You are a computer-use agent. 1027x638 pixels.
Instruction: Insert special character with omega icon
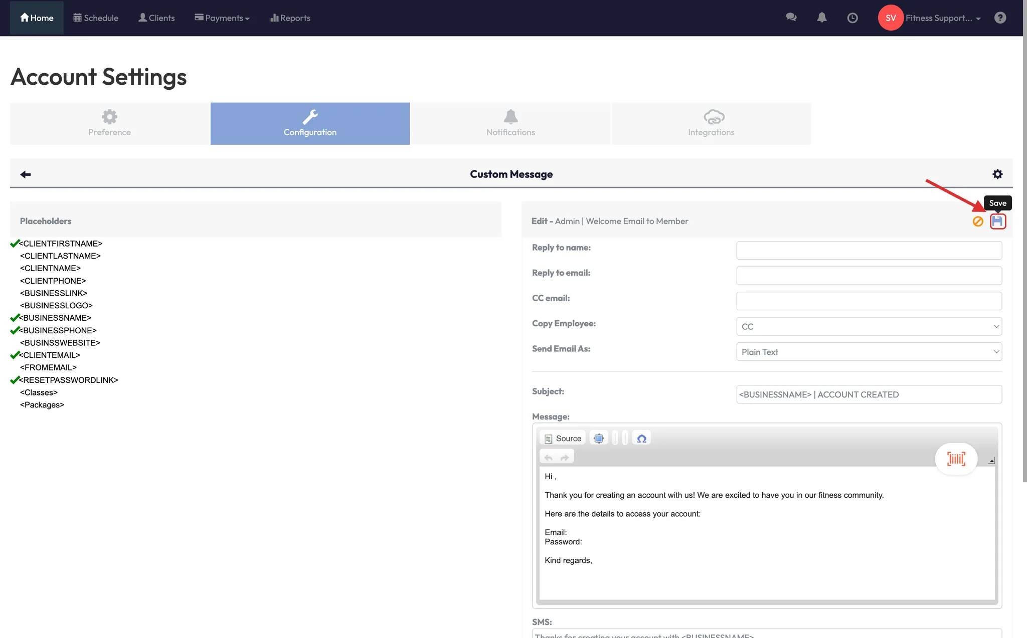(641, 439)
